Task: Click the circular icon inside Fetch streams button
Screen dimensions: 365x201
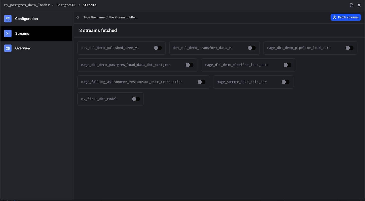Action: point(334,17)
